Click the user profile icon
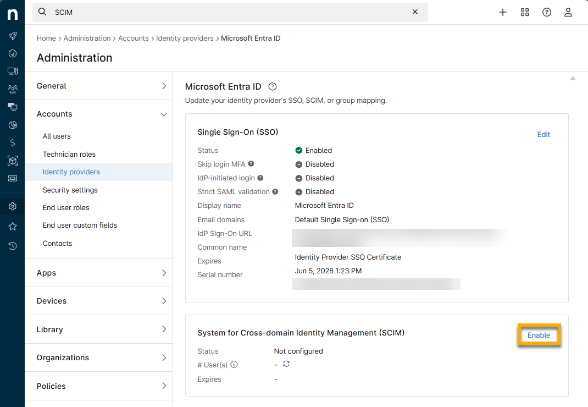The width and height of the screenshot is (588, 407). [568, 12]
